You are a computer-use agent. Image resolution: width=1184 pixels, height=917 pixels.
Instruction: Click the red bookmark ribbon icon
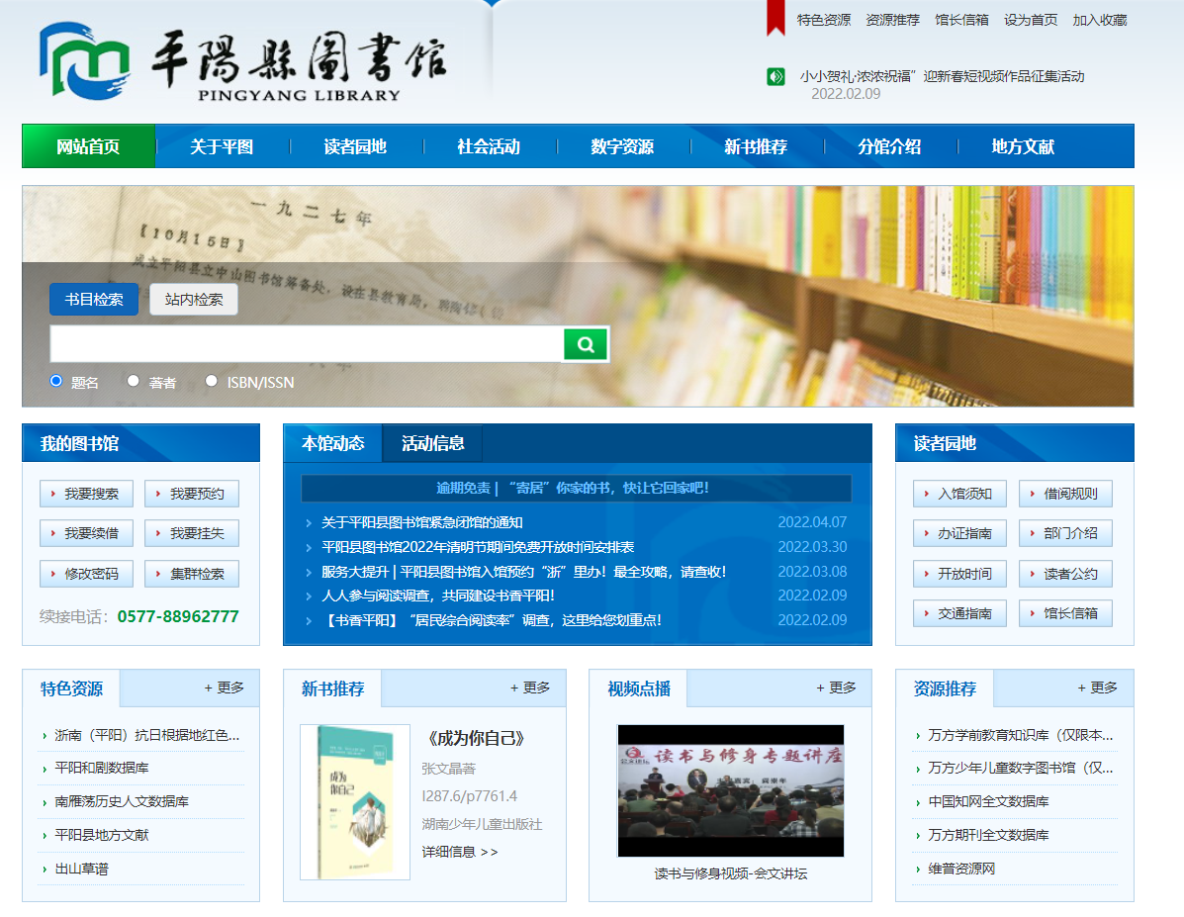[x=775, y=18]
